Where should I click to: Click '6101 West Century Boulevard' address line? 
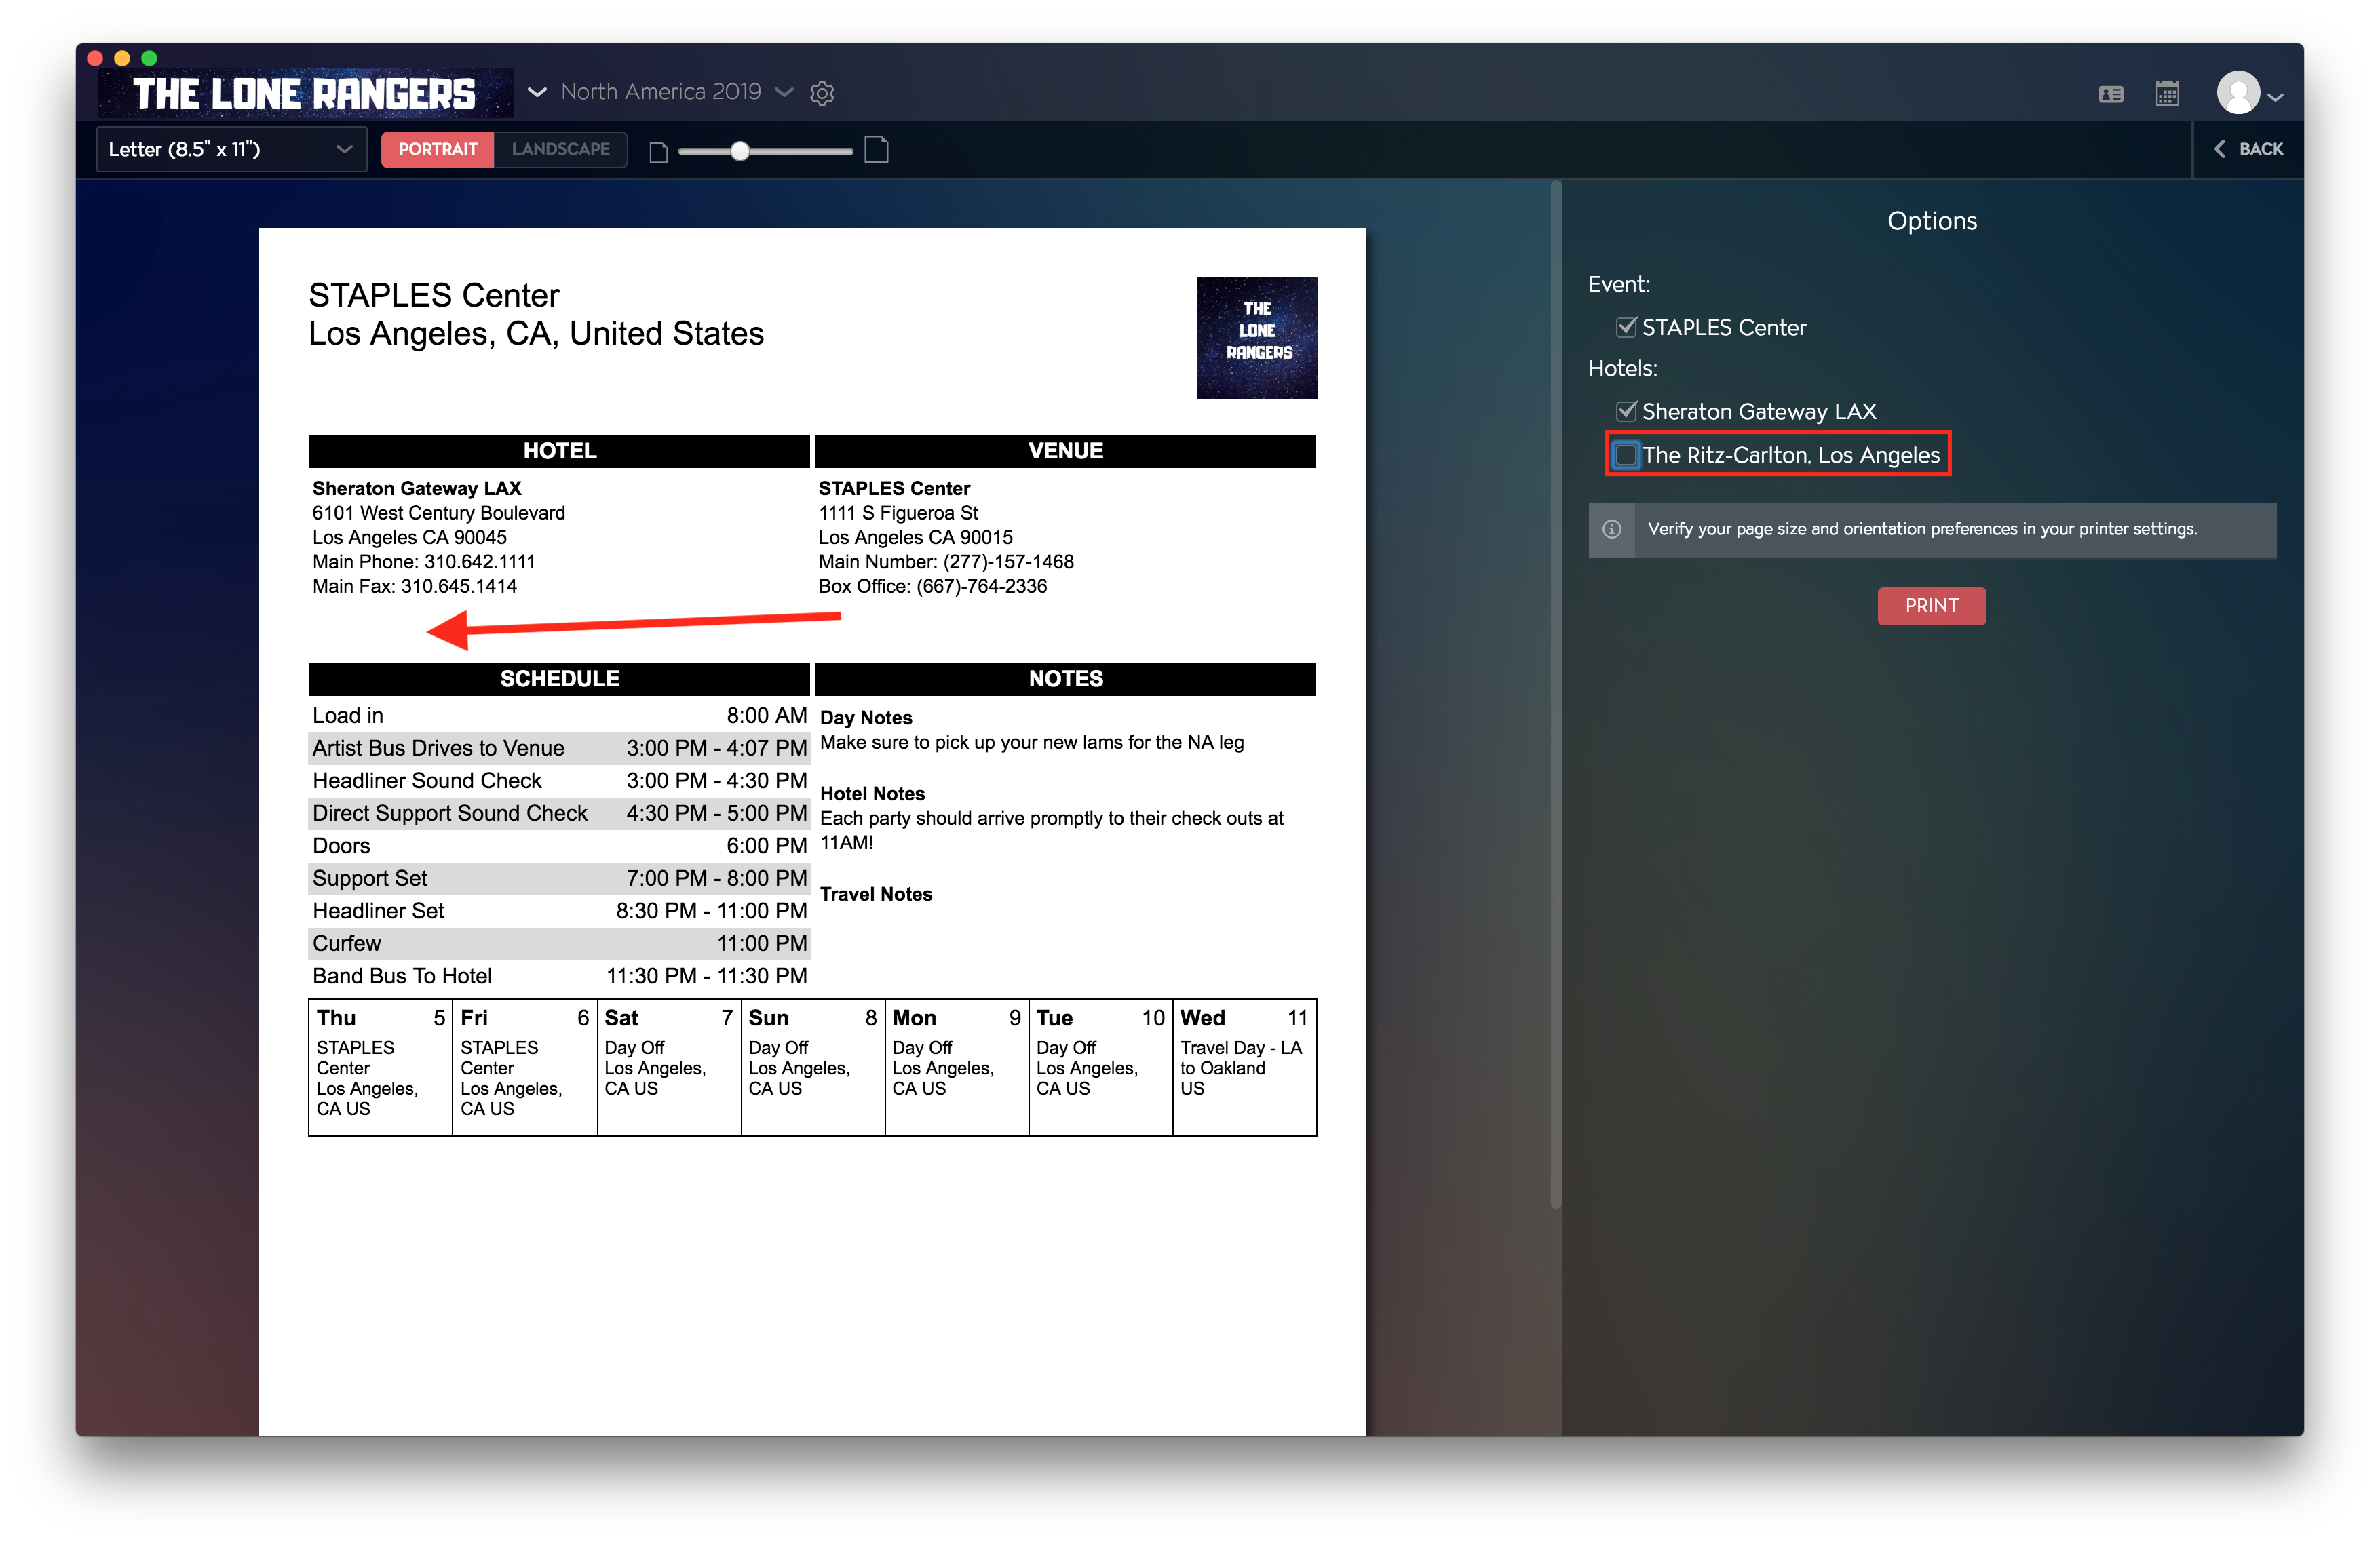[439, 513]
